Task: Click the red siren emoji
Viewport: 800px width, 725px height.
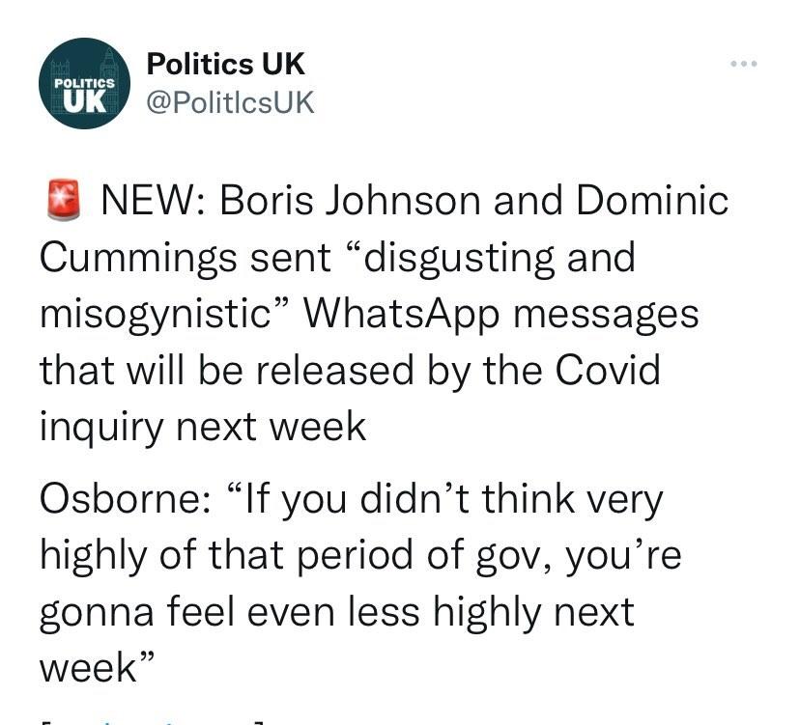Action: (x=64, y=199)
